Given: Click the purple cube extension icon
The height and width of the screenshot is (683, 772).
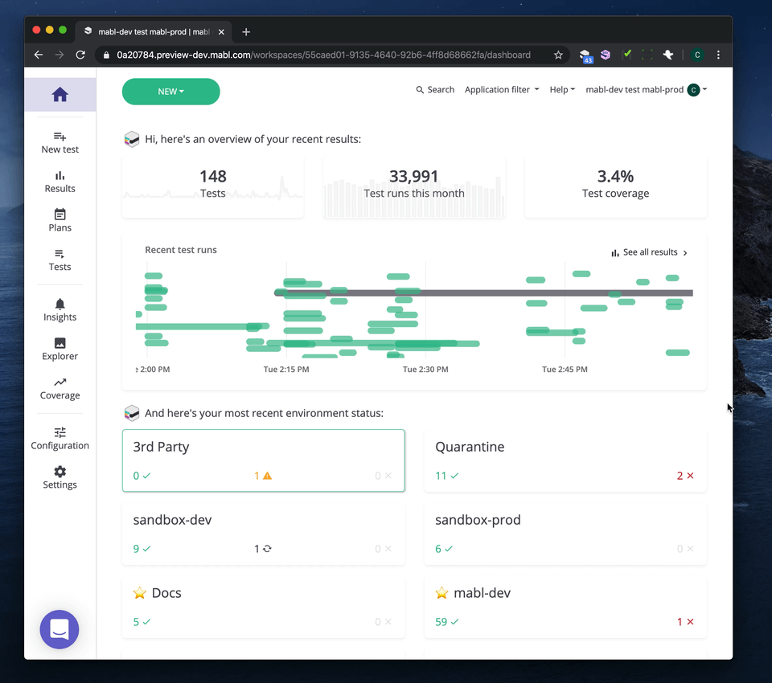Looking at the screenshot, I should (x=606, y=55).
